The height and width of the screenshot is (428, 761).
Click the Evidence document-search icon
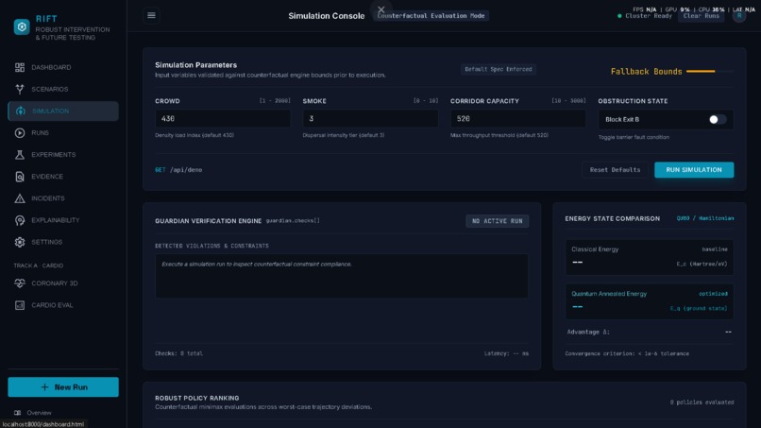pyautogui.click(x=20, y=177)
